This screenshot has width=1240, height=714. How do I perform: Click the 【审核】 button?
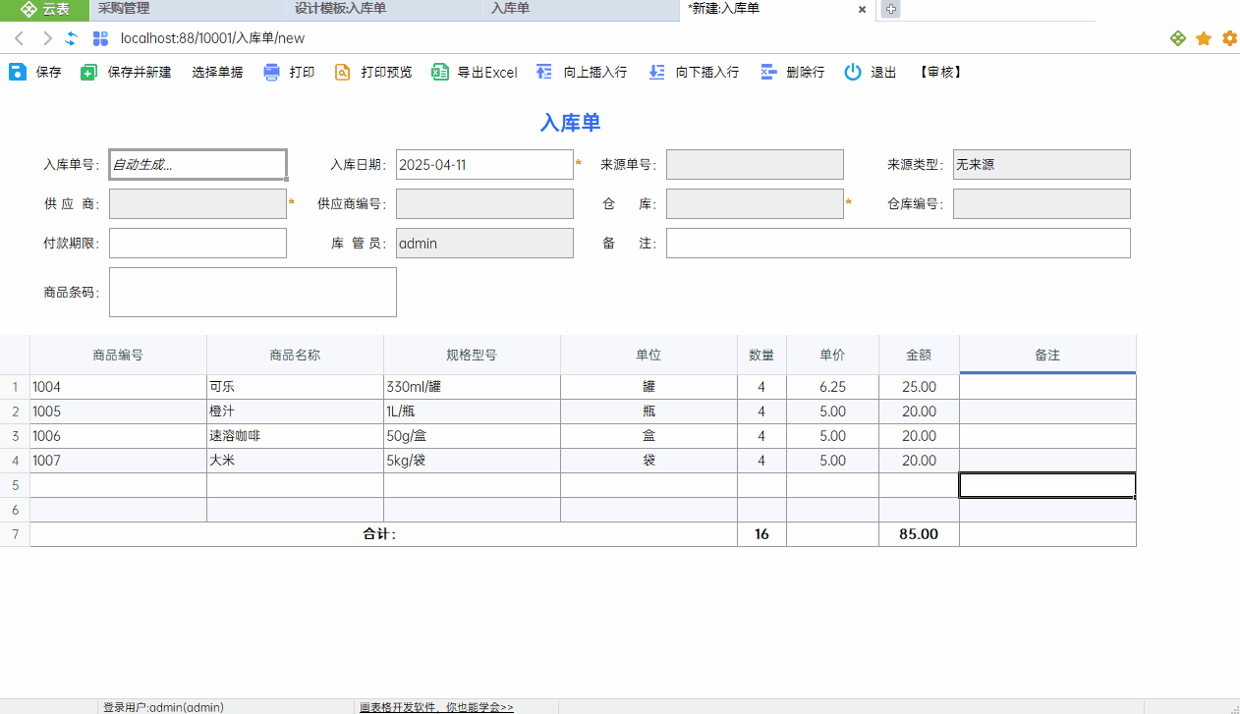pyautogui.click(x=940, y=72)
